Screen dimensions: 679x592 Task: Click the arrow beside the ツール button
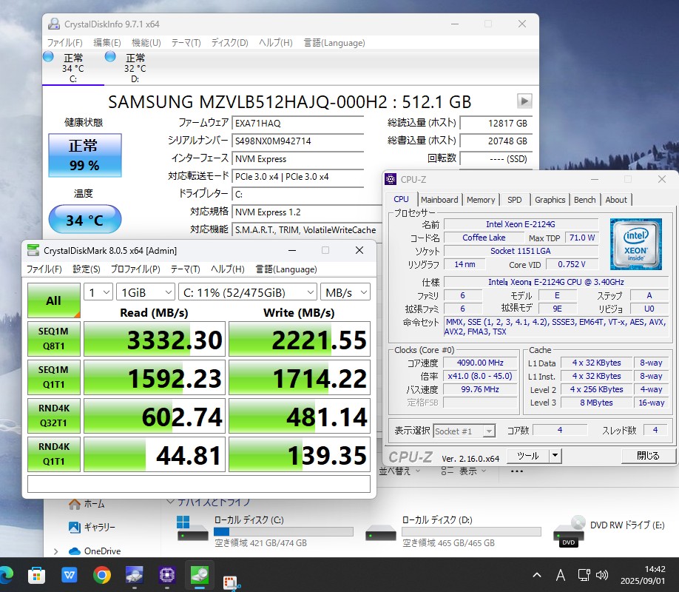pos(555,456)
